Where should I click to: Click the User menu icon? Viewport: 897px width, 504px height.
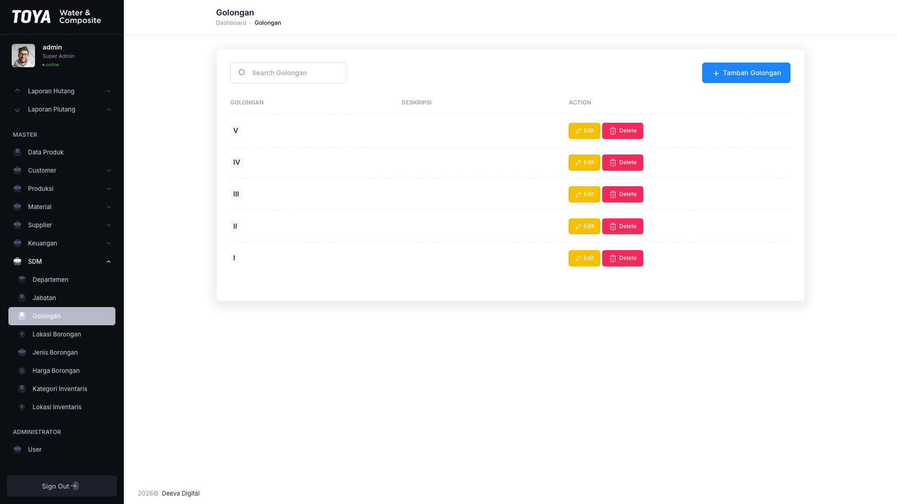pos(17,449)
